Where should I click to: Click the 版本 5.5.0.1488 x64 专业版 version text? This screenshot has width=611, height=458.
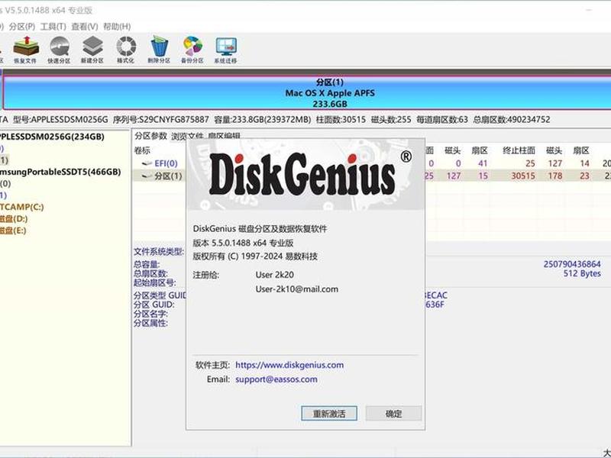[x=243, y=243]
